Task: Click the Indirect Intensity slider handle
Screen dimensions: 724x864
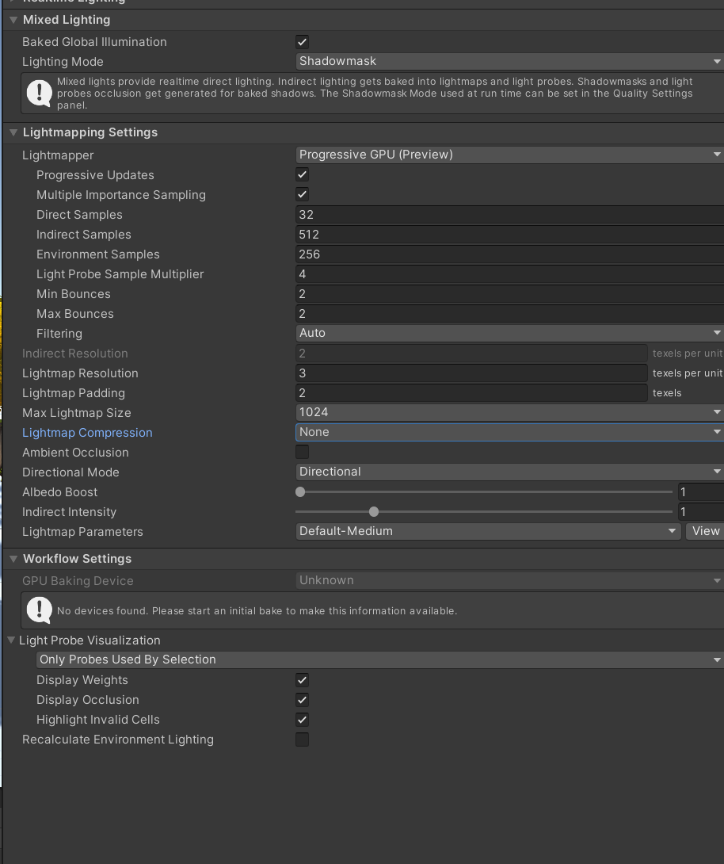Action: 374,512
